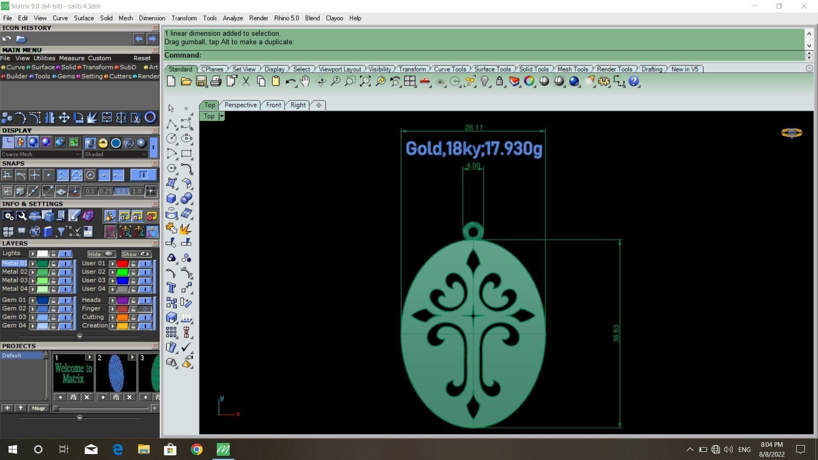This screenshot has width=818, height=460.
Task: Select the solid box tool in side toolbar
Action: coord(171,198)
